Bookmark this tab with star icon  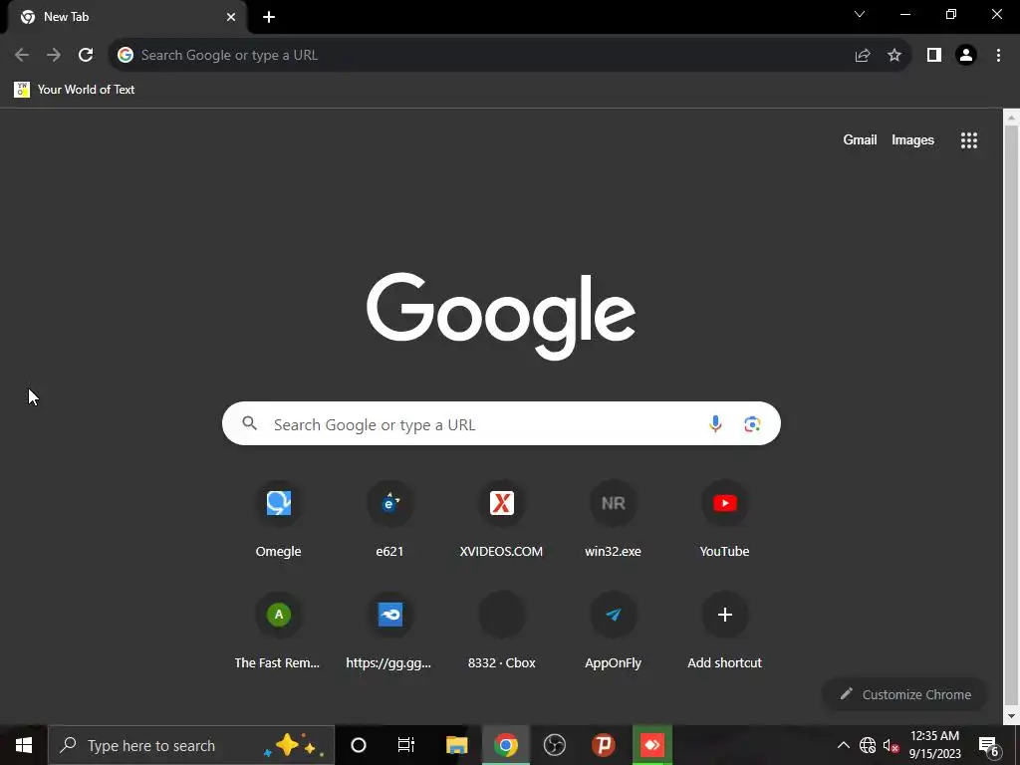[894, 55]
